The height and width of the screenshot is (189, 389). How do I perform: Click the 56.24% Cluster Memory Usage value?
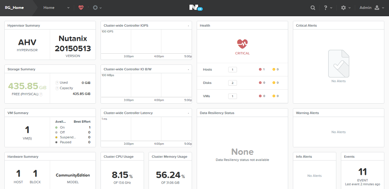pyautogui.click(x=170, y=175)
